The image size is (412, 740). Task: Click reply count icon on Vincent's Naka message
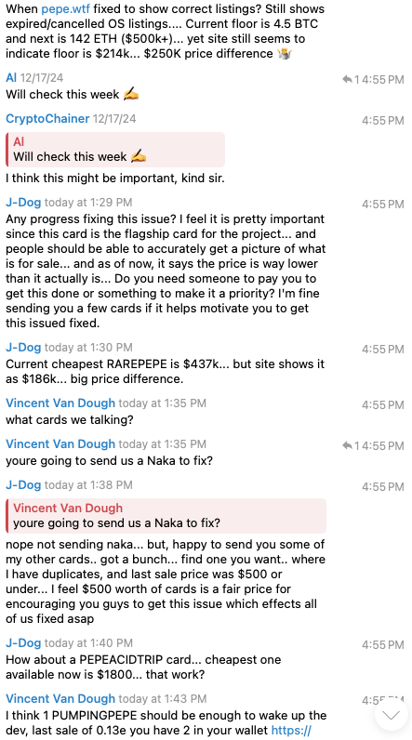(x=350, y=445)
